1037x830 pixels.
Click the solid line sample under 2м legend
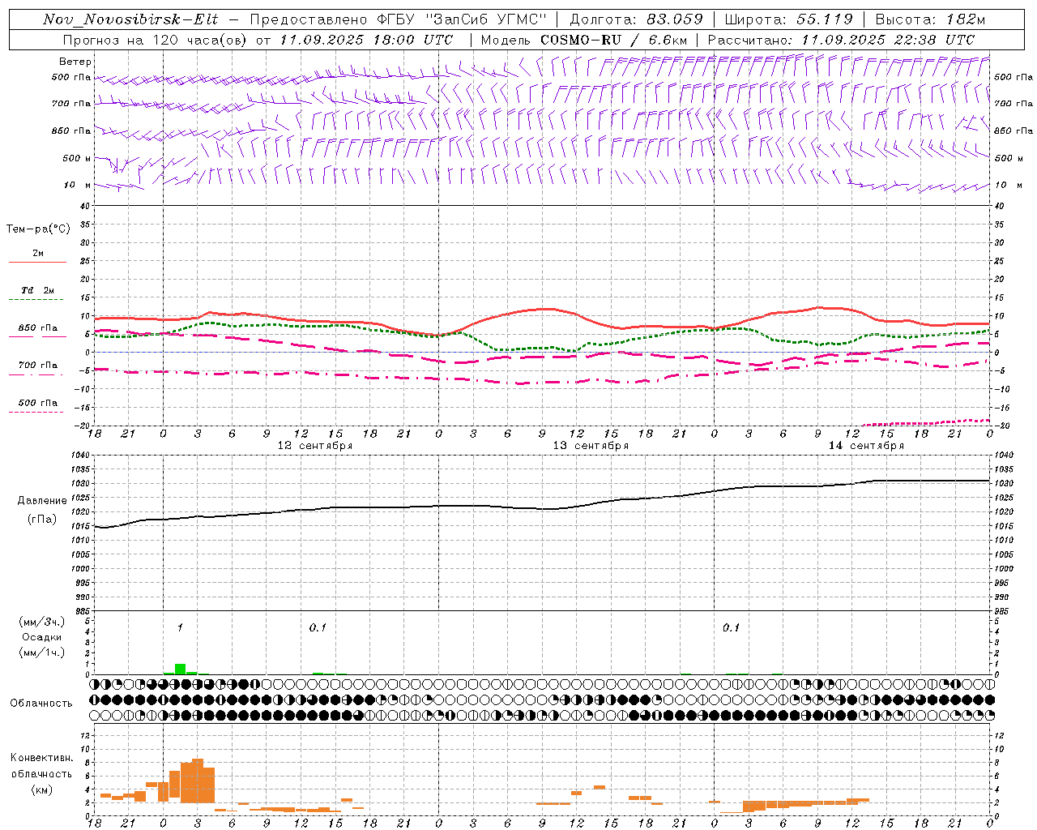click(37, 263)
